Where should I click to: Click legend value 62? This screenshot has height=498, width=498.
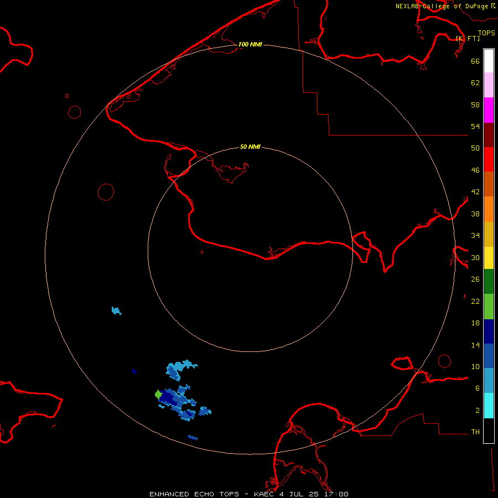[x=475, y=83]
